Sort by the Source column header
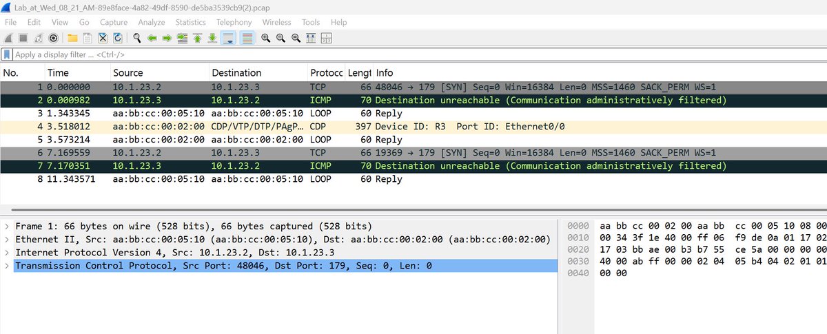The image size is (827, 334). pos(159,73)
